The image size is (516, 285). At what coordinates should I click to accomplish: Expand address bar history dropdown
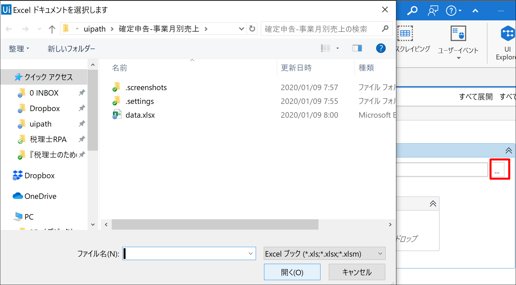coord(241,29)
